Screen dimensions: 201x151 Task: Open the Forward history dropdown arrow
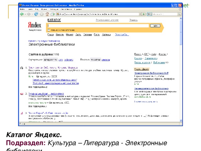click(32, 14)
